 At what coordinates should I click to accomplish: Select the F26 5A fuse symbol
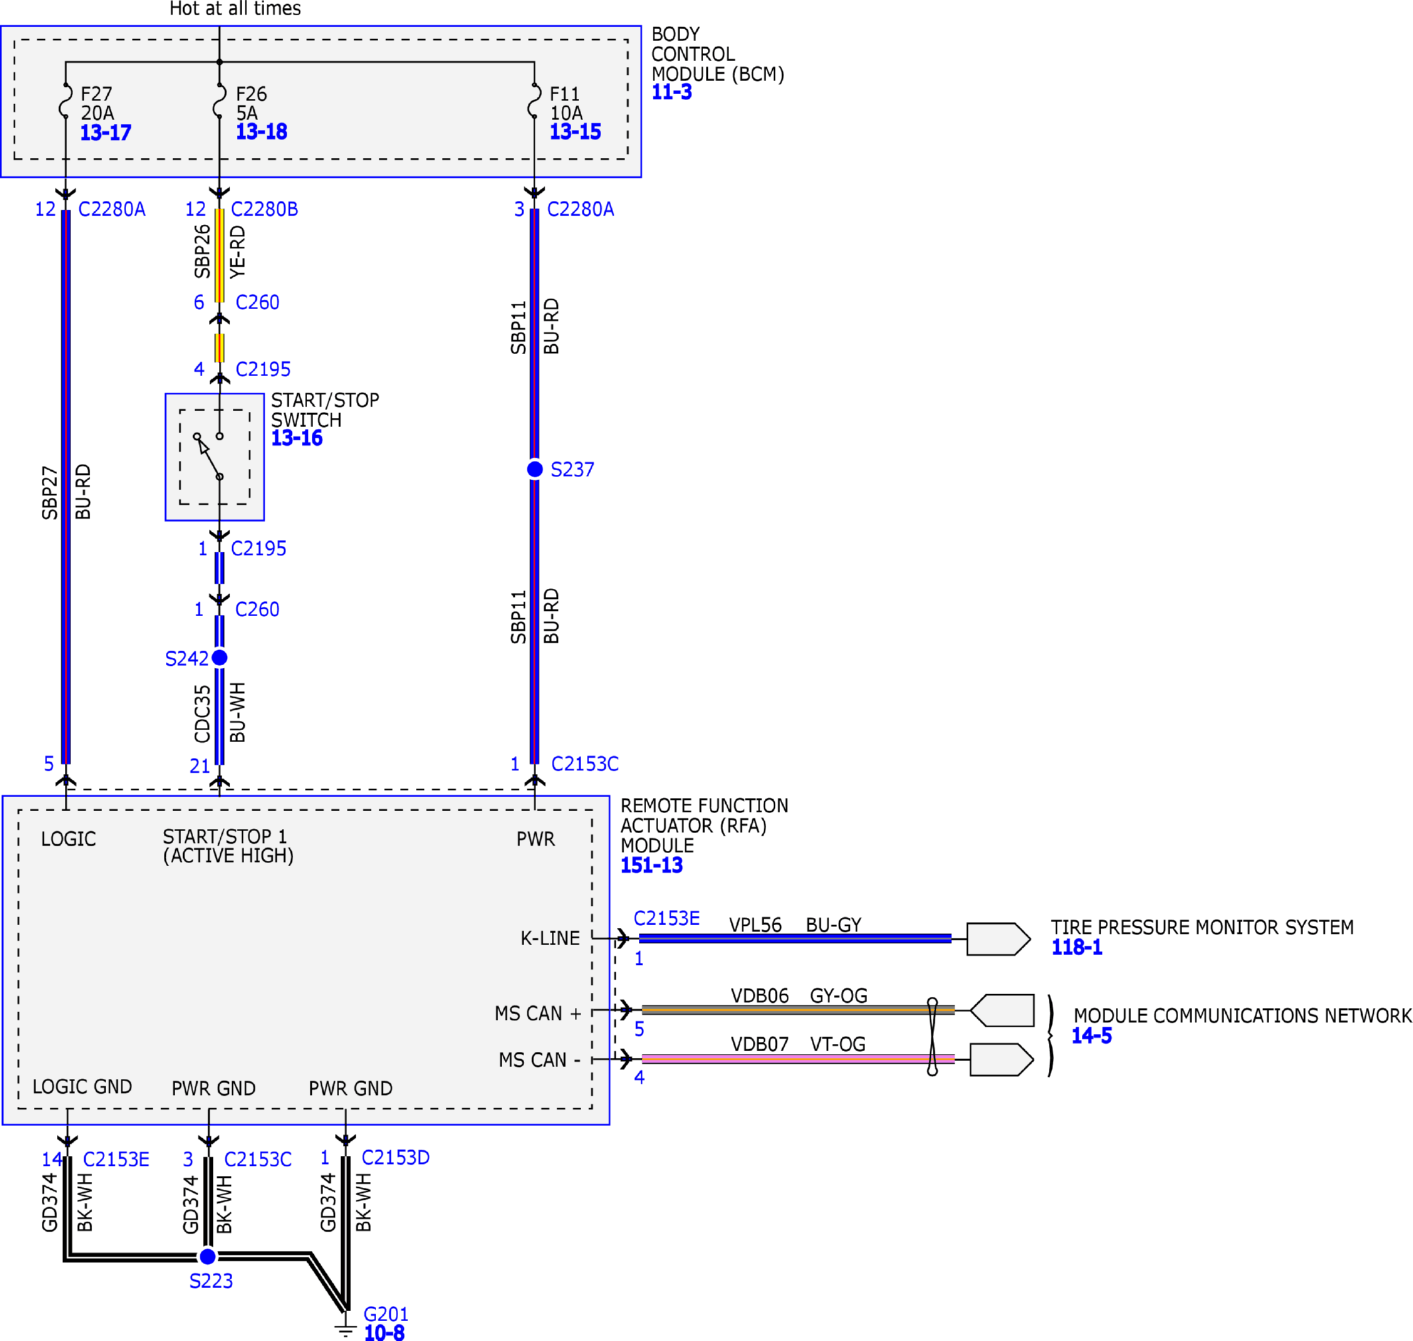coord(220,101)
